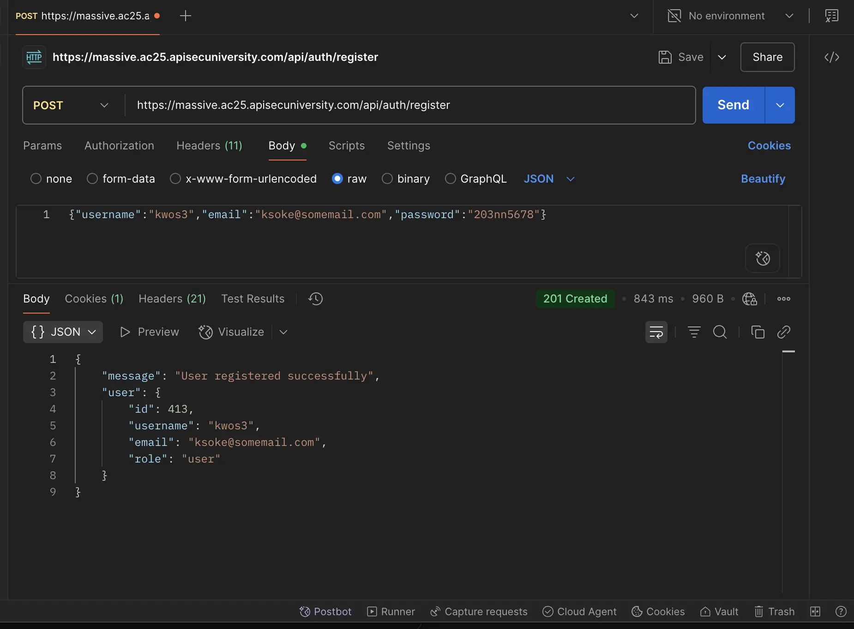Add a new request tab with plus

pos(186,16)
